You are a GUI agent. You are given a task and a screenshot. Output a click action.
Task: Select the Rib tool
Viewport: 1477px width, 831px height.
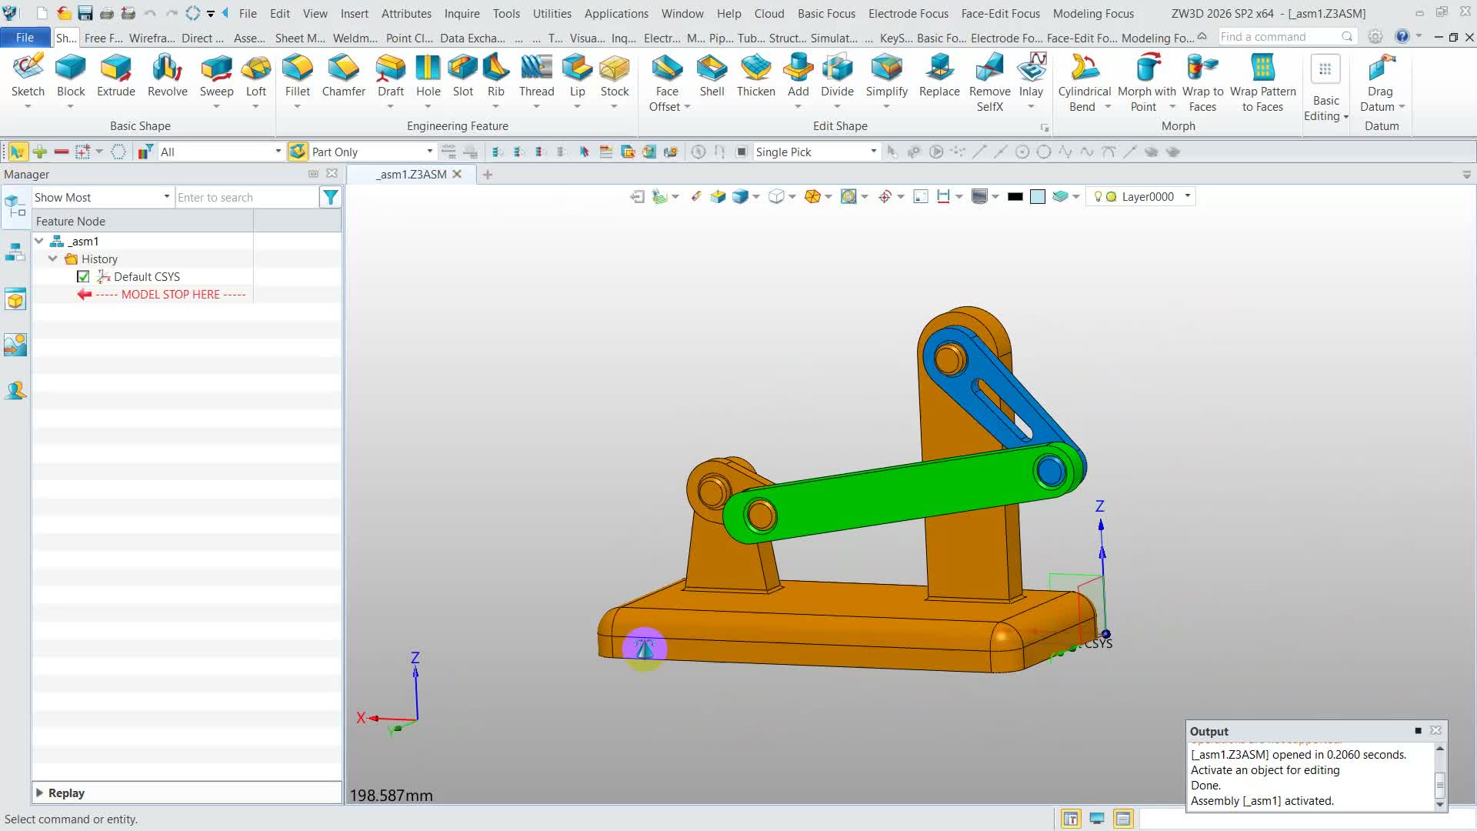click(x=496, y=77)
